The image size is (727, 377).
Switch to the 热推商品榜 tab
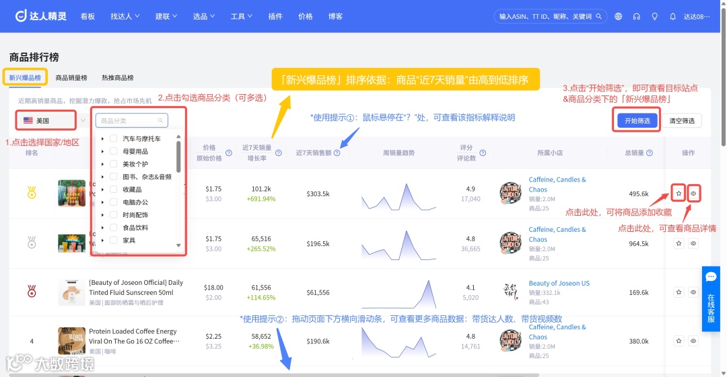[118, 77]
